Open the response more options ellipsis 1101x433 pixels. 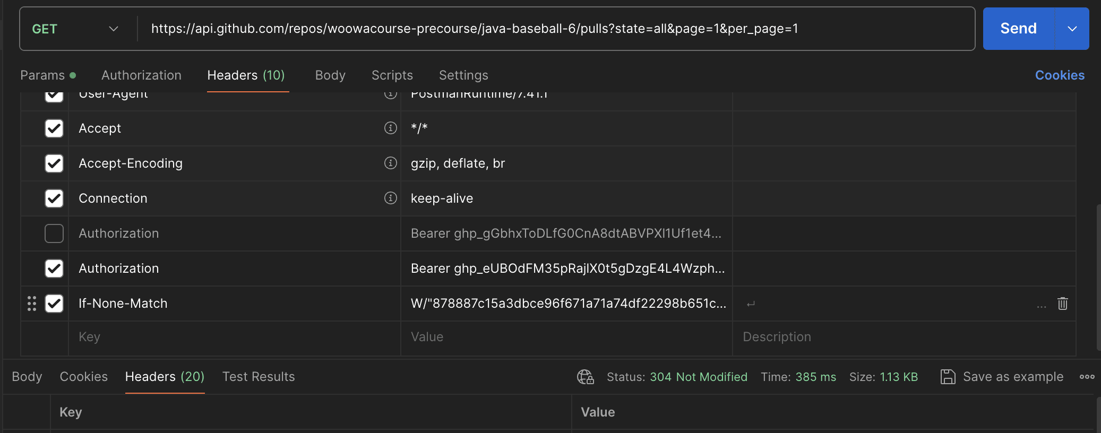coord(1087,377)
